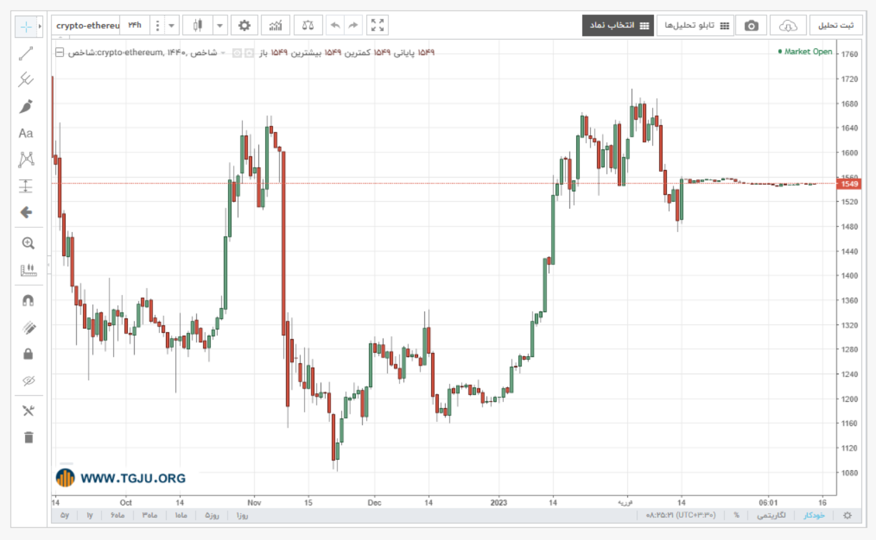Delete all drawings with trash icon
Image resolution: width=876 pixels, height=540 pixels.
pyautogui.click(x=29, y=437)
